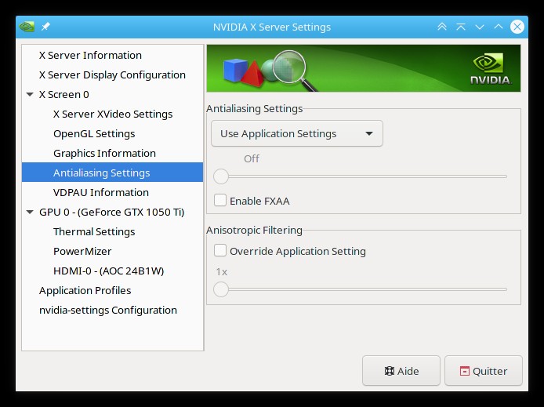Maximize window with the up chevron

pos(499,27)
